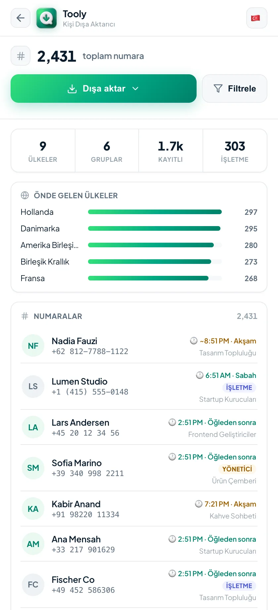Expand the Dışa aktar dropdown chevron
This screenshot has height=610, width=278.
tap(135, 89)
